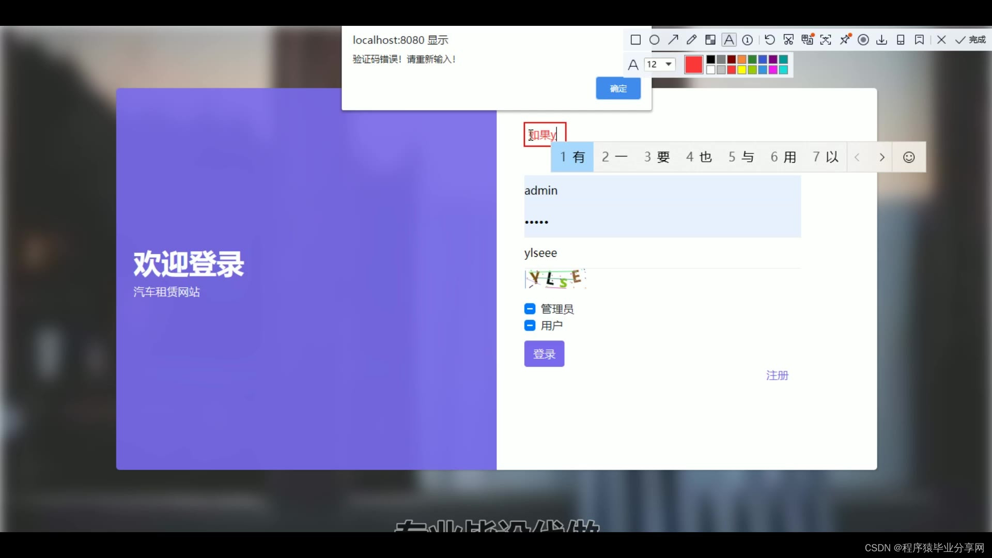
Task: Select IME candidate 3 要
Action: (x=657, y=157)
